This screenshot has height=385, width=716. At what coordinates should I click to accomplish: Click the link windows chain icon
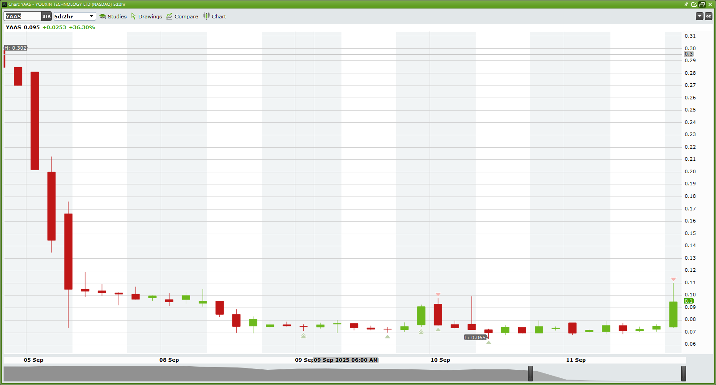[x=708, y=16]
